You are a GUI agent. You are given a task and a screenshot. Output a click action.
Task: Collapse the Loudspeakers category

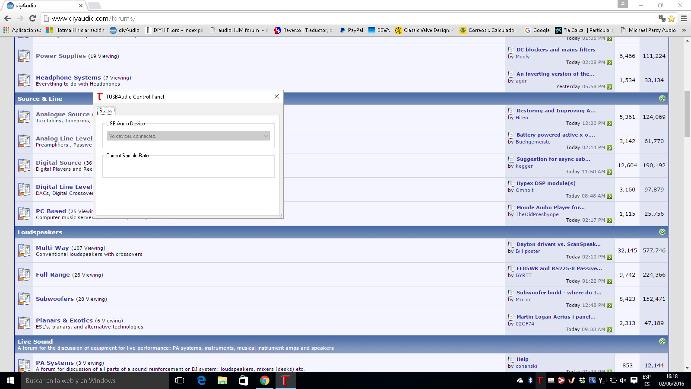pos(662,232)
